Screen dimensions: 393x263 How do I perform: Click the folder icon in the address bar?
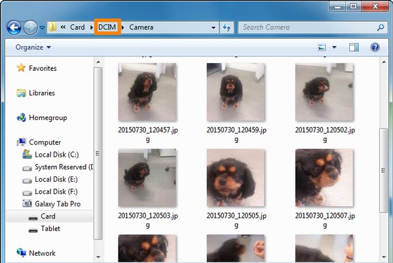pyautogui.click(x=52, y=27)
